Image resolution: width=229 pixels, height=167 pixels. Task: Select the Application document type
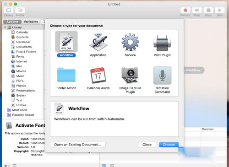[98, 42]
